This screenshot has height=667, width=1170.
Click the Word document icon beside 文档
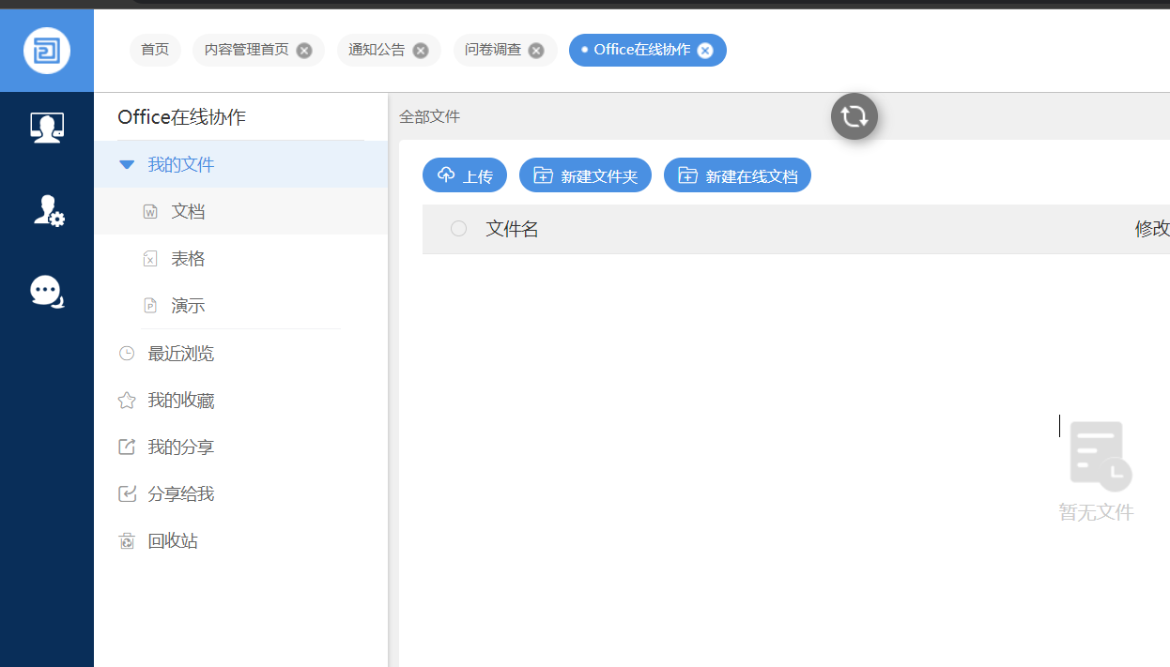pos(150,212)
